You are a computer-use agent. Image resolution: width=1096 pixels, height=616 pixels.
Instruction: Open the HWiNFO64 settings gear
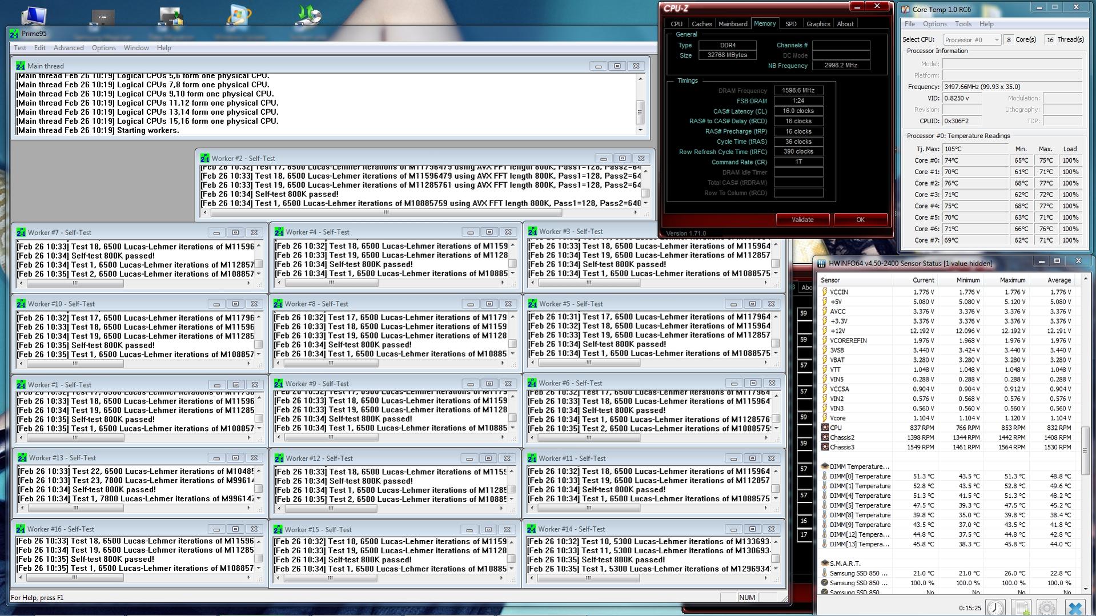click(1046, 607)
